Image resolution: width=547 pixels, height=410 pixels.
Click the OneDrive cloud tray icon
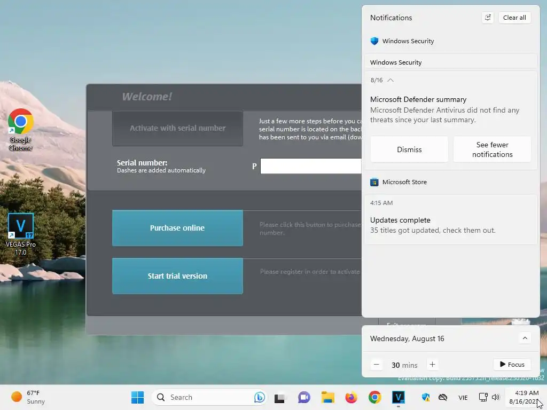(x=443, y=397)
